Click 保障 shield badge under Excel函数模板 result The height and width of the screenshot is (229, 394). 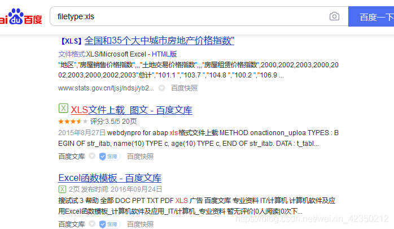coord(110,224)
